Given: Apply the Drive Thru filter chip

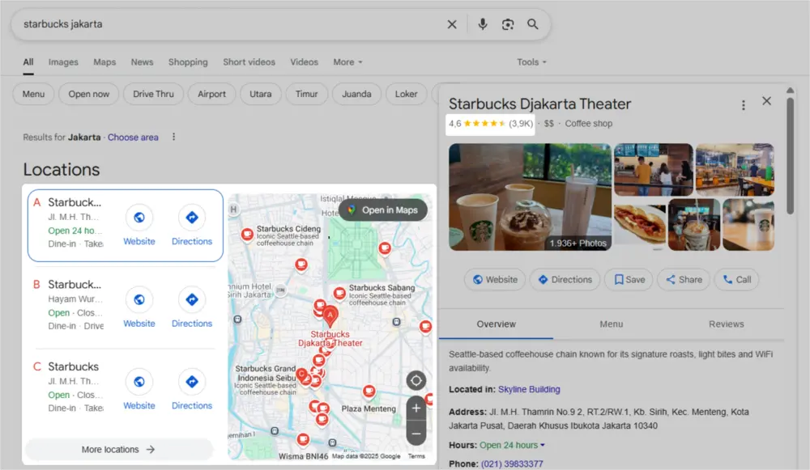Looking at the screenshot, I should click(153, 94).
